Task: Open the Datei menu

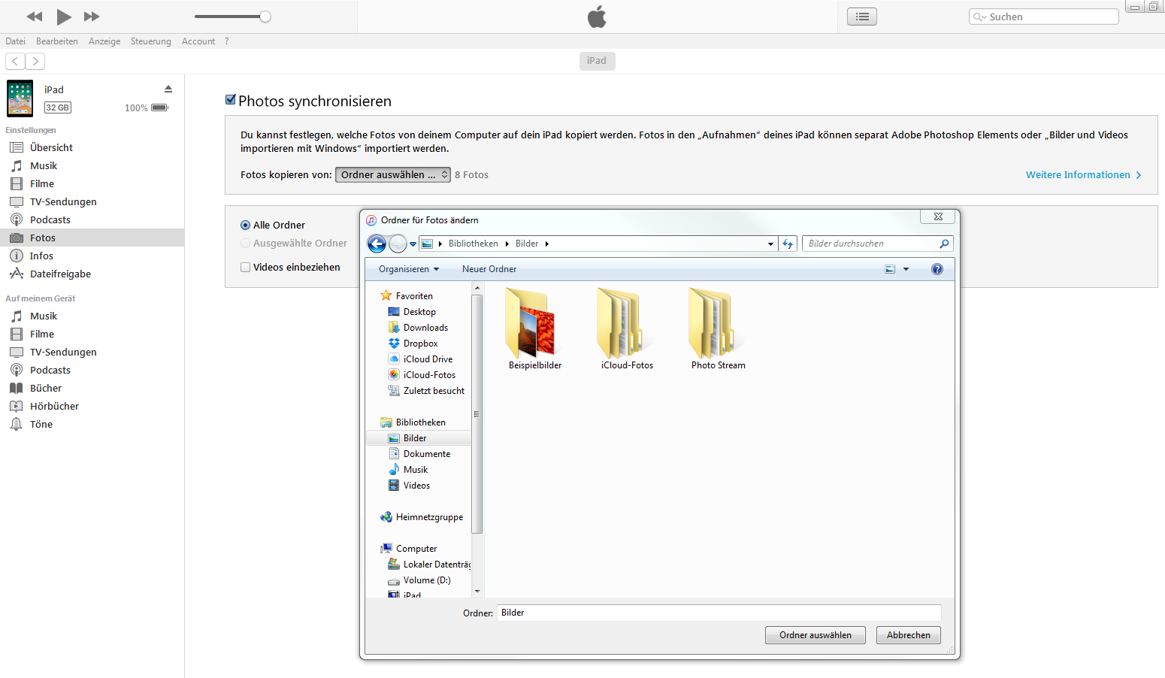Action: pyautogui.click(x=15, y=41)
